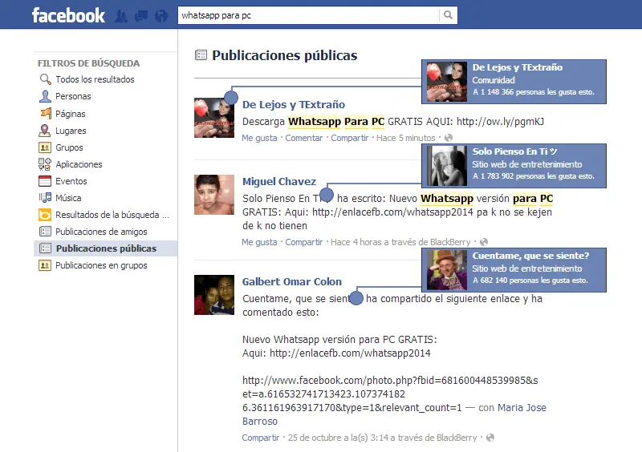Open the messages icon in header
Image resolution: width=642 pixels, height=452 pixels.
click(x=141, y=16)
